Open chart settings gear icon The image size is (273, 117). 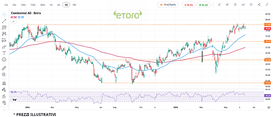click(x=235, y=5)
